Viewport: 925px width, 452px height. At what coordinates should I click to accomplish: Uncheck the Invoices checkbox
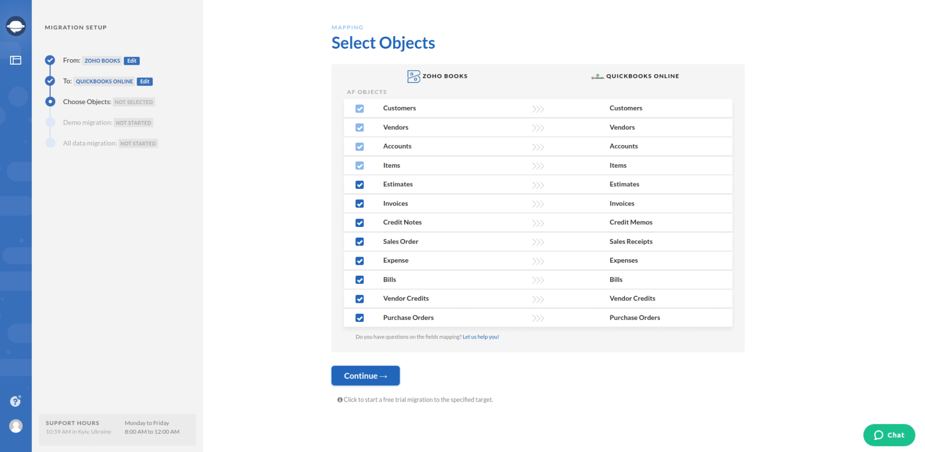point(359,203)
